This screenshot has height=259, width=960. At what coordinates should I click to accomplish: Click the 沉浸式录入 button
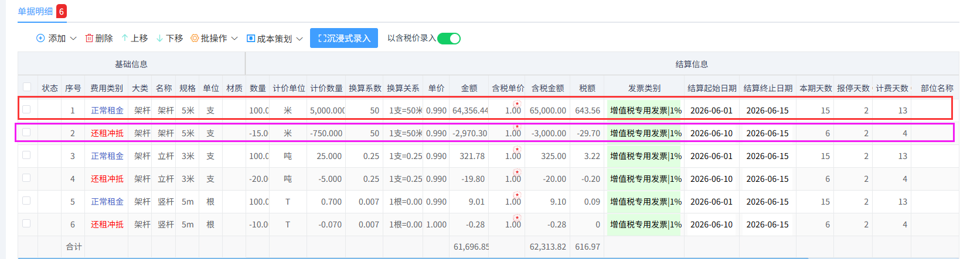[344, 39]
